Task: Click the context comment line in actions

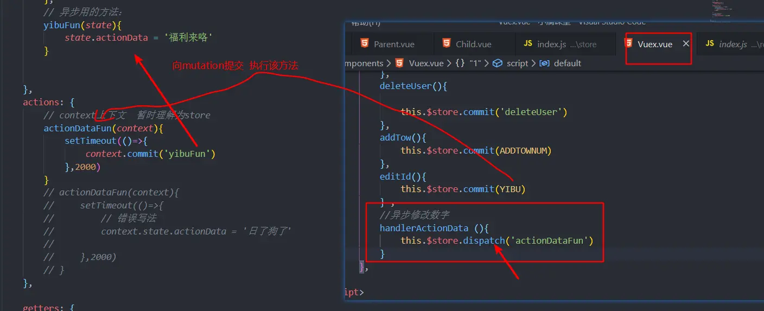Action: [126, 115]
